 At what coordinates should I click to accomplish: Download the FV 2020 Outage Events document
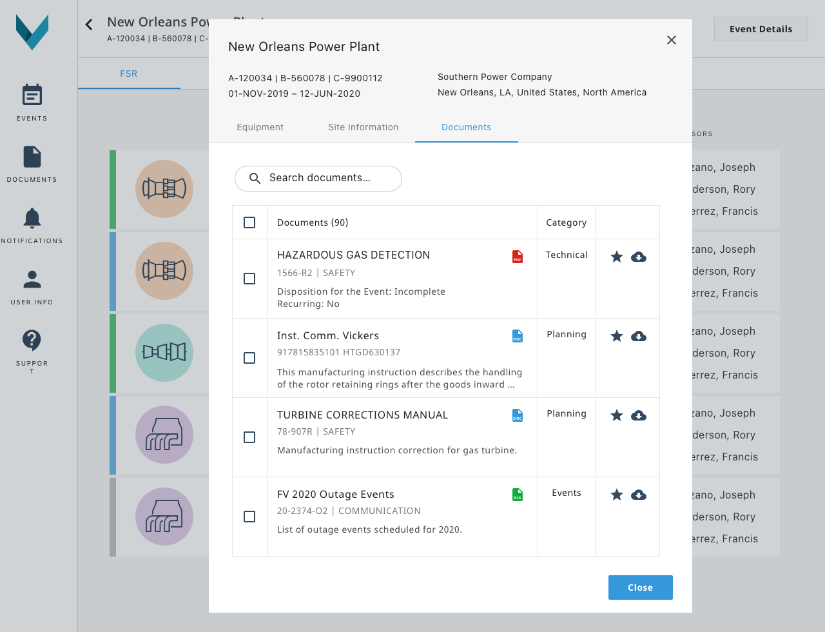639,495
